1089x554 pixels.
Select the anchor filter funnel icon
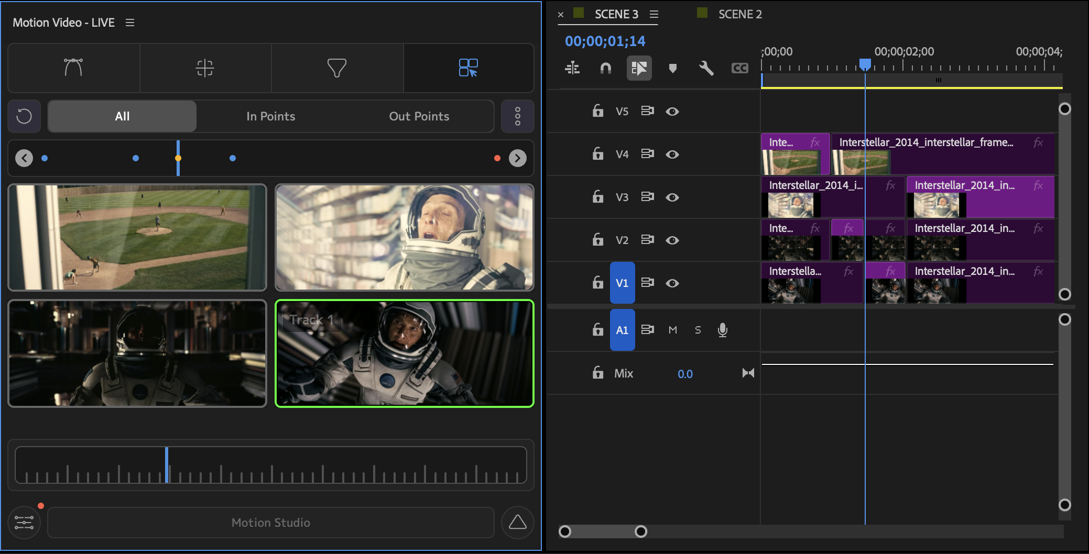pyautogui.click(x=336, y=68)
